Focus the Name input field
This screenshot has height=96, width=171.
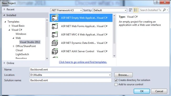(x=70, y=70)
